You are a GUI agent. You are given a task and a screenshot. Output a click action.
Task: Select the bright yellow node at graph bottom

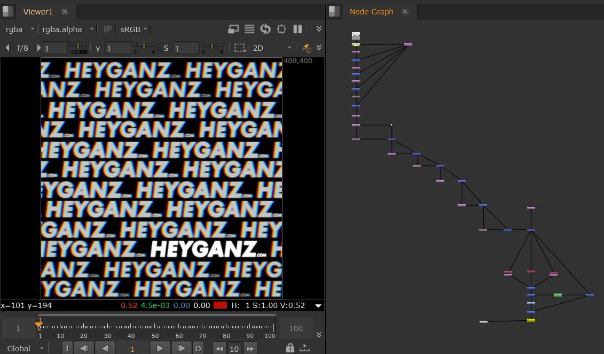click(531, 320)
